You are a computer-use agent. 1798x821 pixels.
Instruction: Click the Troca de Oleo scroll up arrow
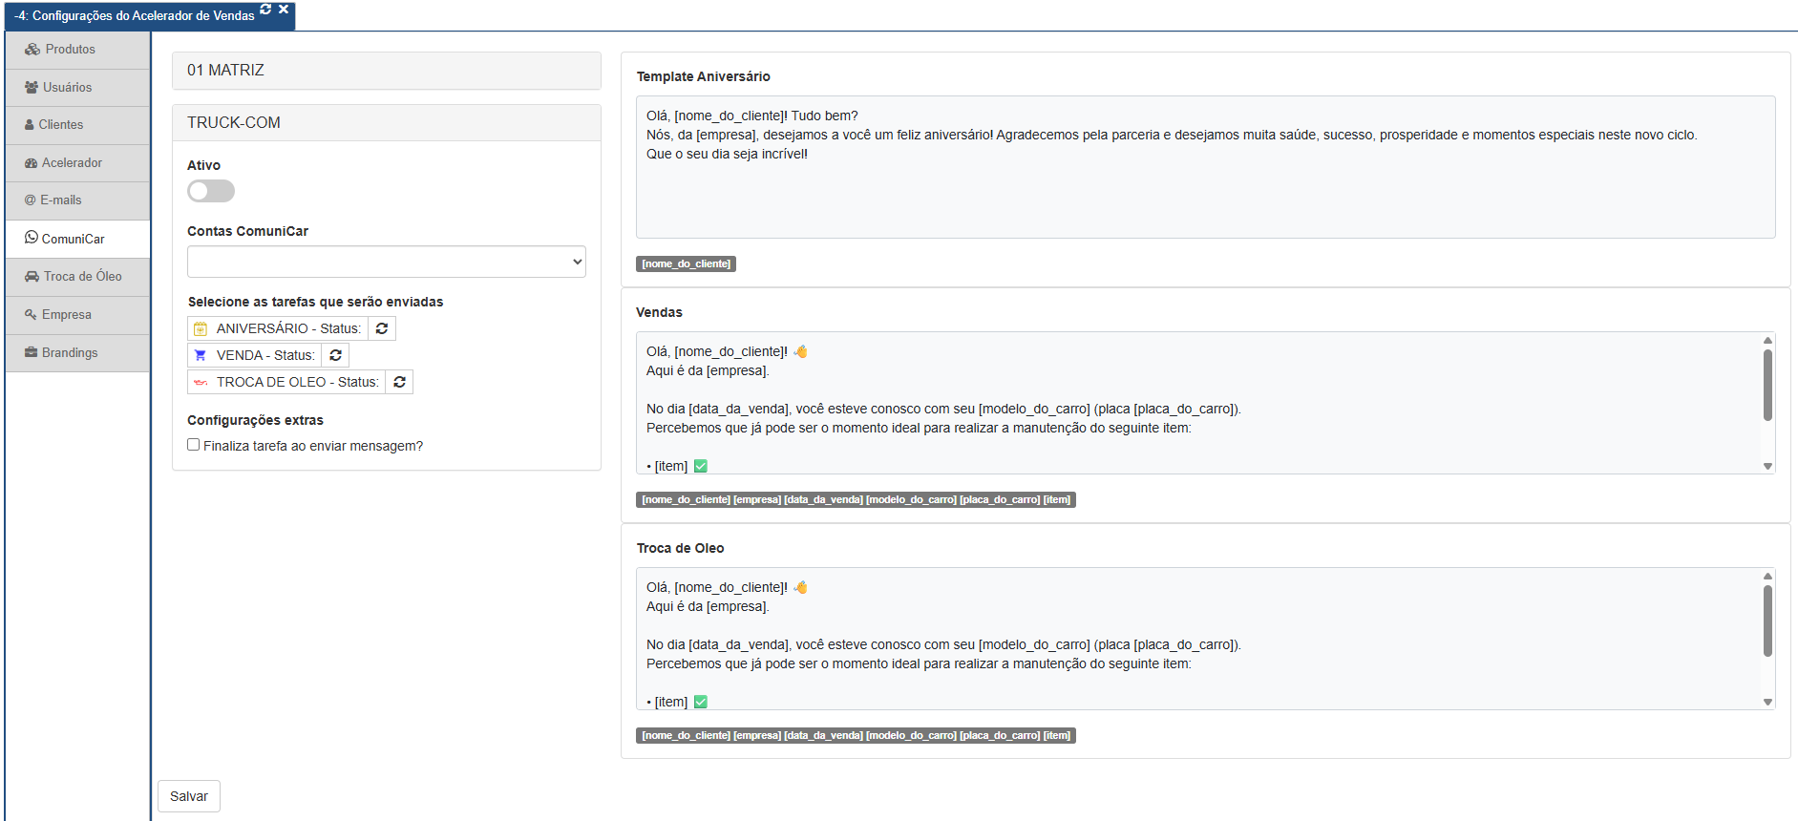pyautogui.click(x=1767, y=576)
